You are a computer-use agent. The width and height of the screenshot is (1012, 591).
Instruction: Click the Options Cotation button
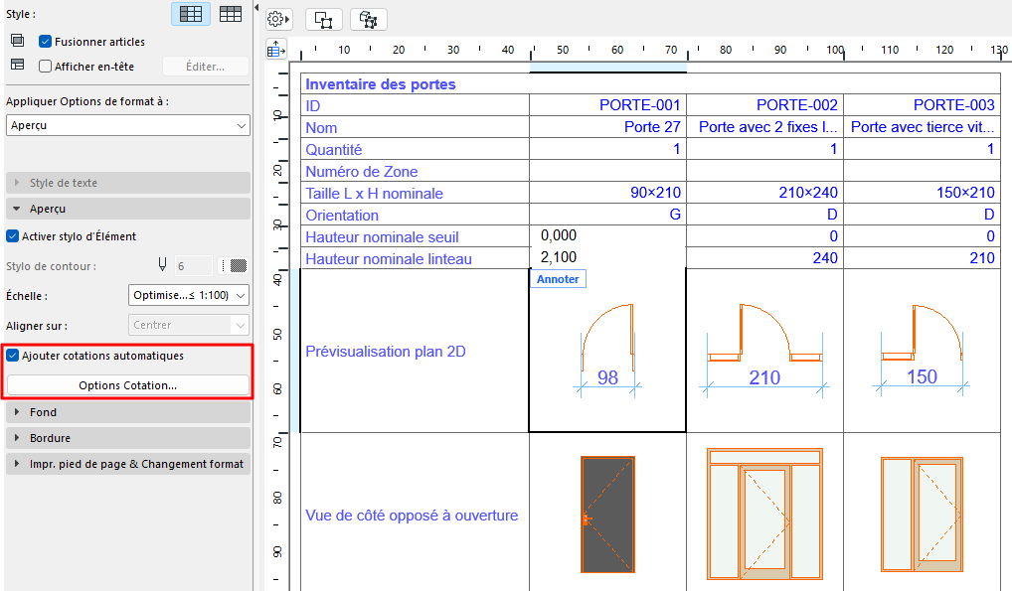coord(127,385)
